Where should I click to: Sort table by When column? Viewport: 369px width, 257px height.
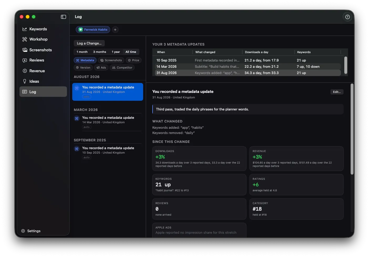pyautogui.click(x=173, y=52)
